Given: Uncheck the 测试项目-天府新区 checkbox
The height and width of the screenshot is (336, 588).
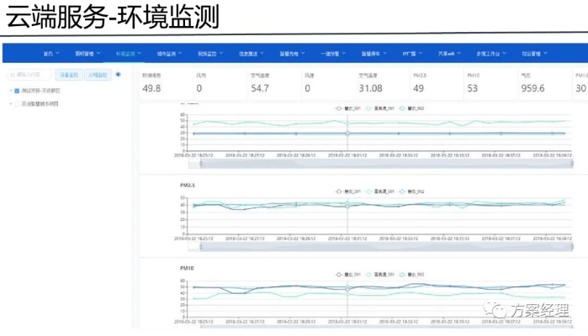Looking at the screenshot, I should [x=16, y=91].
